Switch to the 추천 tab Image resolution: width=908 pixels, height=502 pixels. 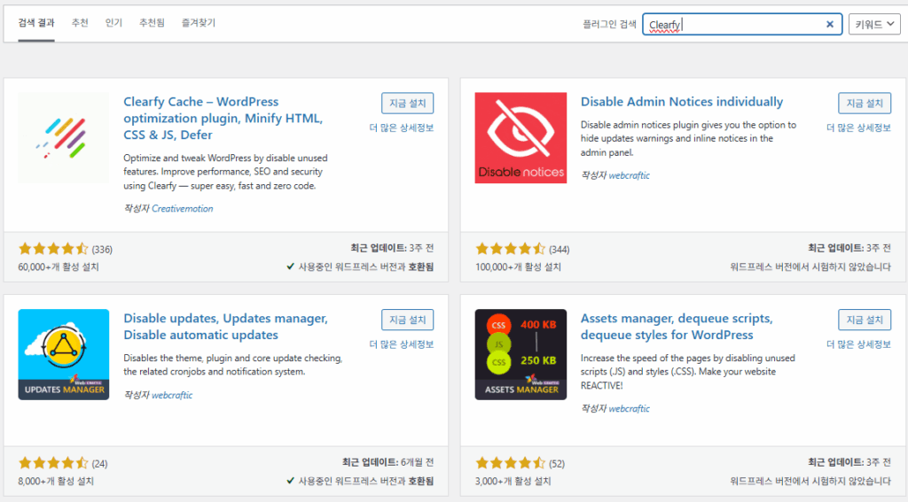point(80,22)
